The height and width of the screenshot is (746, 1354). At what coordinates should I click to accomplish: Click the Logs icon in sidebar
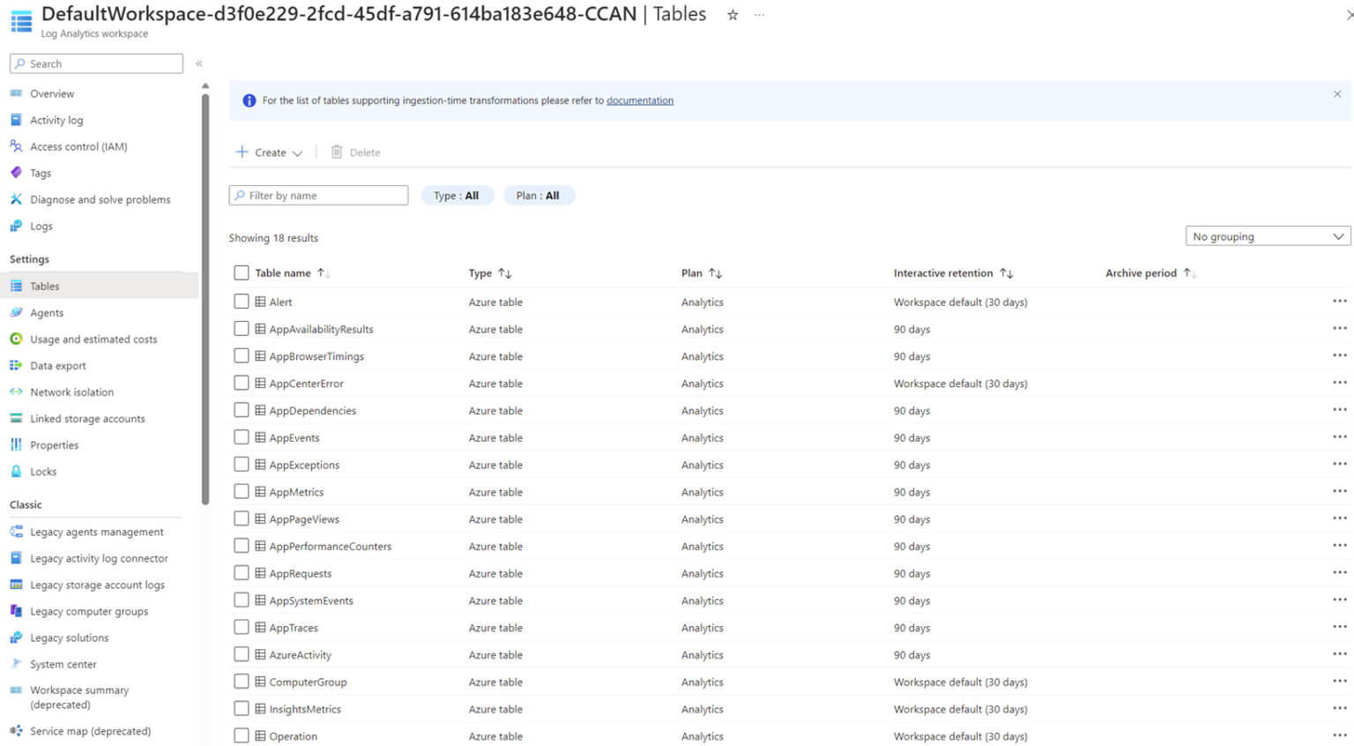coord(16,226)
